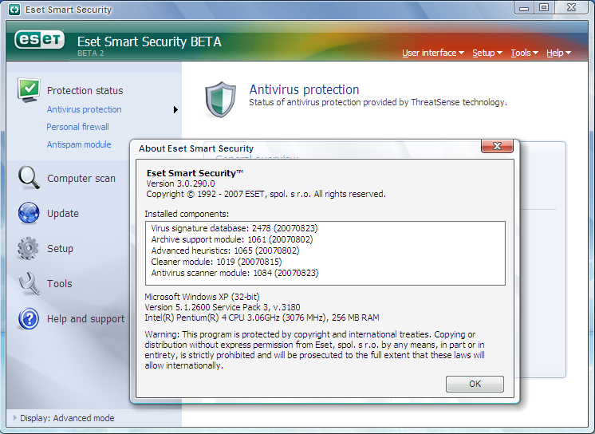Select Virus signature database entry in list
Image resolution: width=595 pixels, height=434 pixels.
[x=234, y=228]
